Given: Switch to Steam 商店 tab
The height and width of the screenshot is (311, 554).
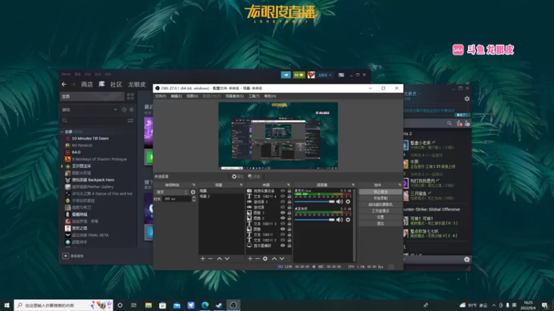Looking at the screenshot, I should click(x=87, y=84).
